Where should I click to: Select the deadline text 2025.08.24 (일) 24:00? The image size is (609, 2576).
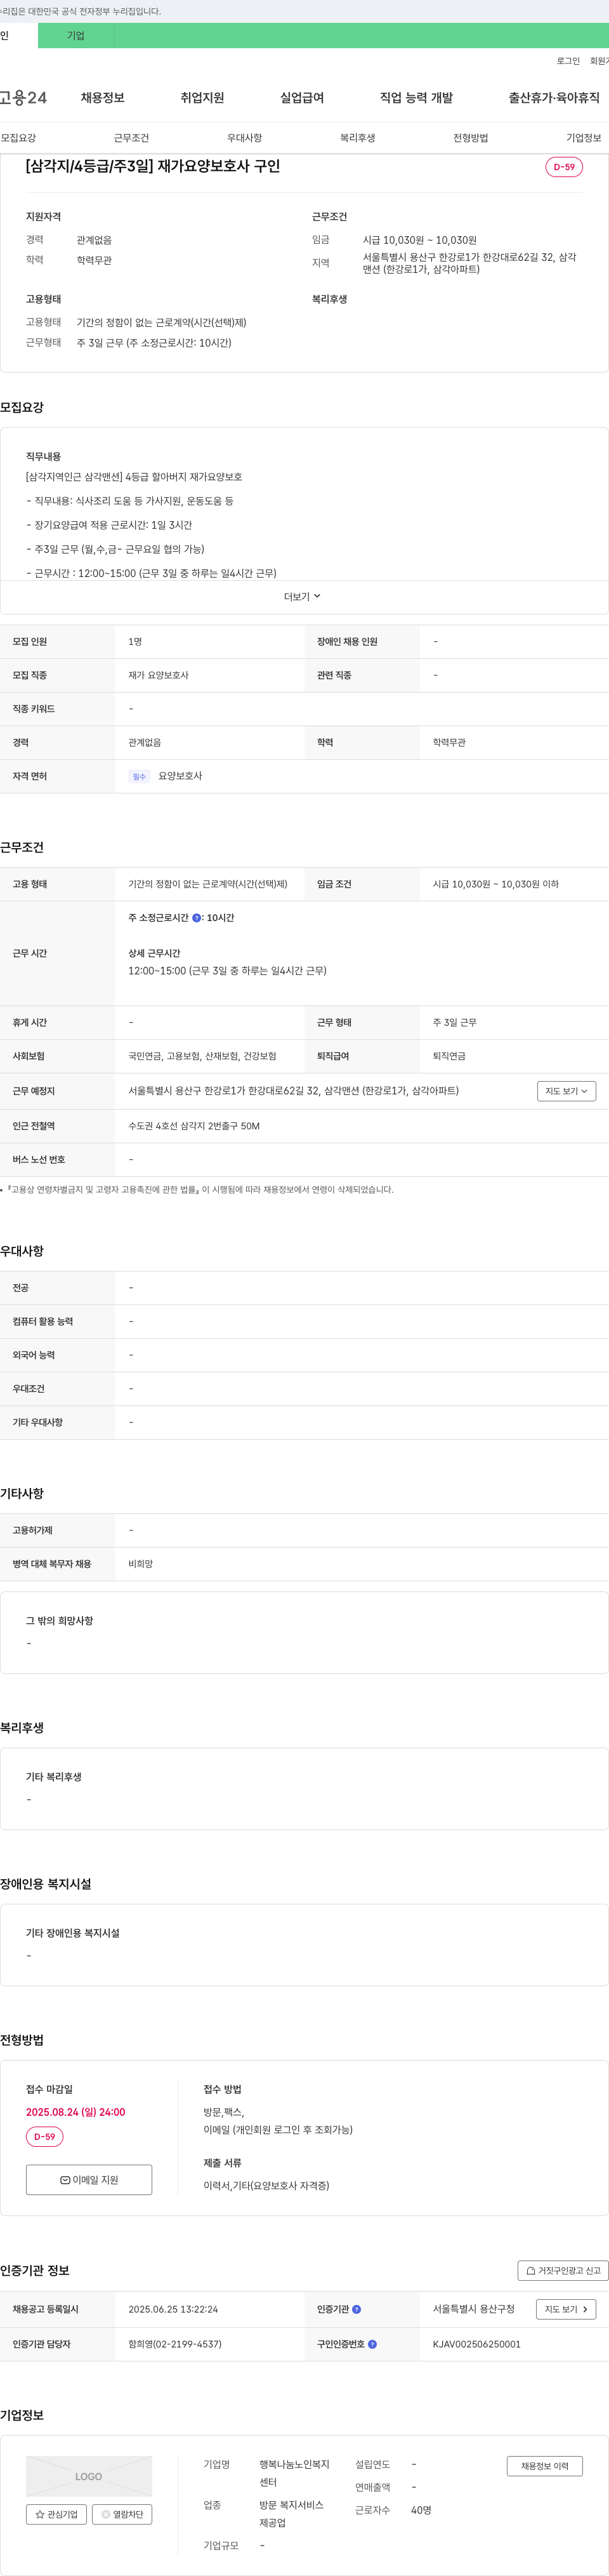[76, 2112]
